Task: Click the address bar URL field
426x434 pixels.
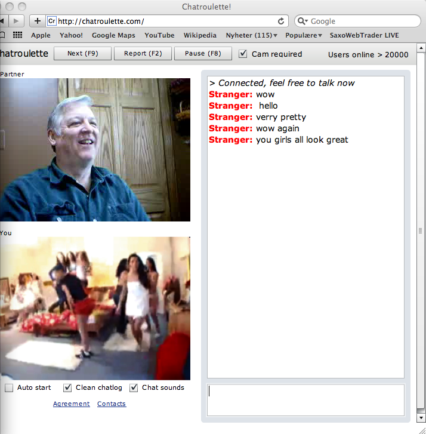Action: click(x=167, y=21)
